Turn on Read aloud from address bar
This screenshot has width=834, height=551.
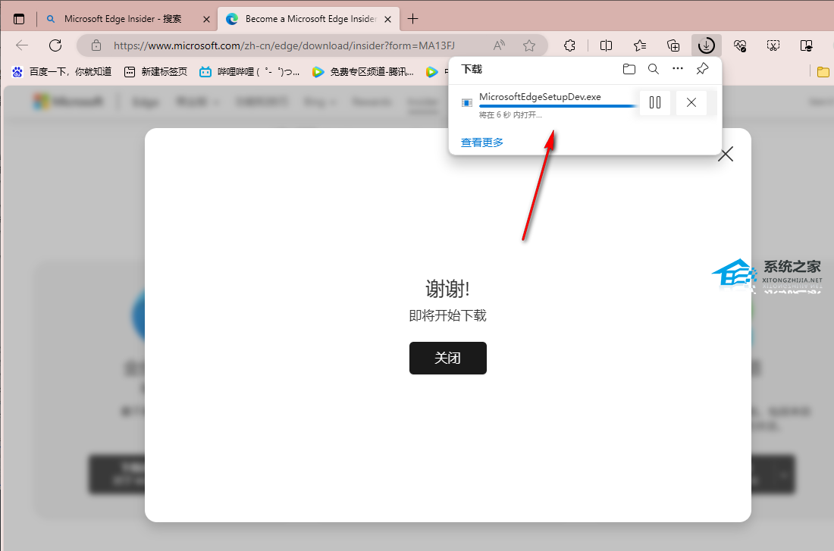coord(499,45)
